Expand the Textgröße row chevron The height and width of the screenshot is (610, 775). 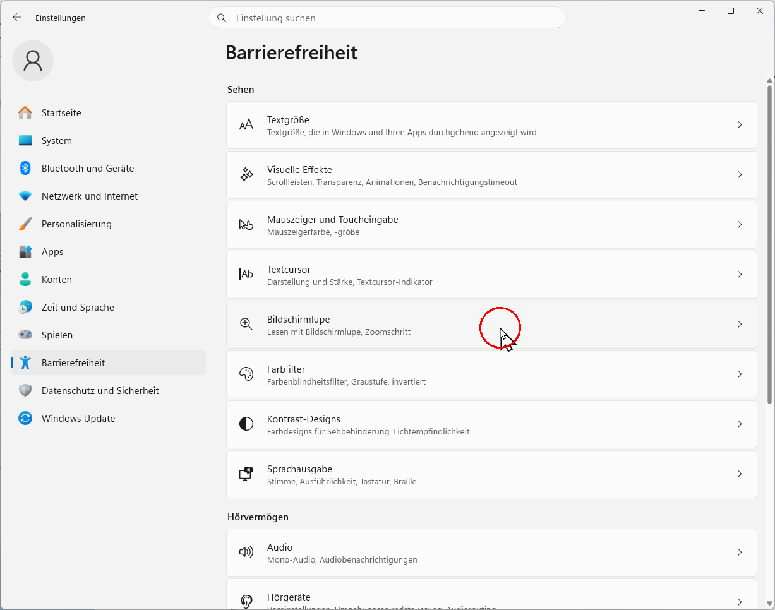(x=740, y=125)
